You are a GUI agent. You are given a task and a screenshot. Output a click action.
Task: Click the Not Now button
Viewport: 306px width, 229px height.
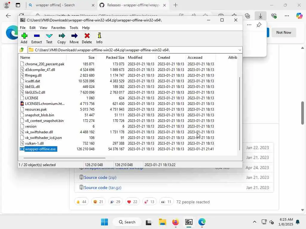pyautogui.click(x=284, y=33)
